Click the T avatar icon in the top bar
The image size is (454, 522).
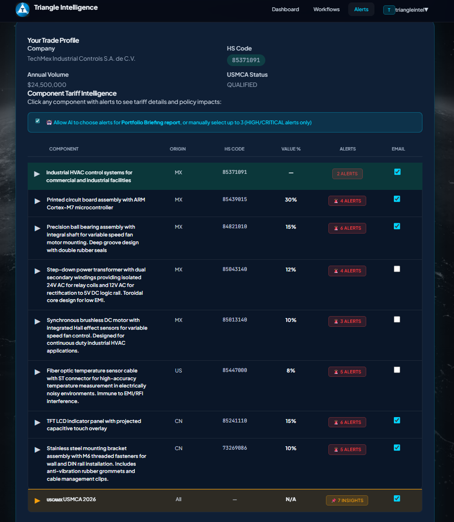[x=389, y=9]
